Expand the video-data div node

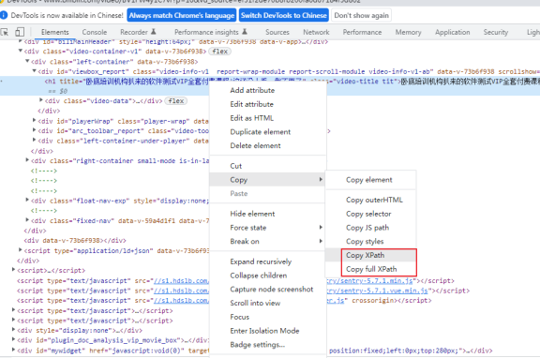(41, 100)
